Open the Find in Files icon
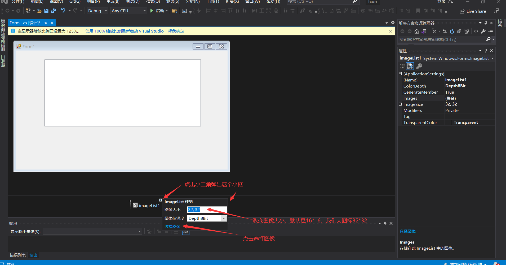This screenshot has width=506, height=265. click(x=174, y=11)
